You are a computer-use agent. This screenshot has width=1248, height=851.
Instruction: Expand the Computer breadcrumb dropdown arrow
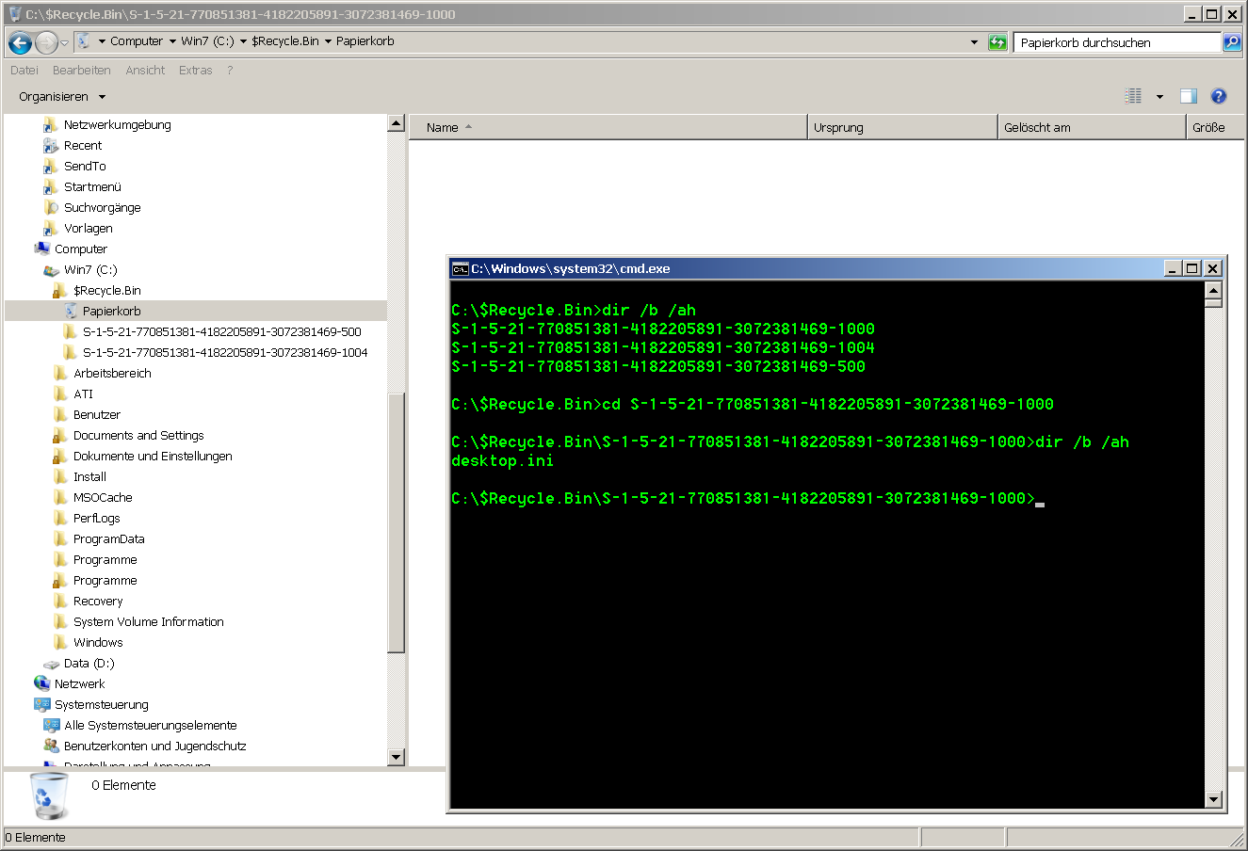point(172,41)
